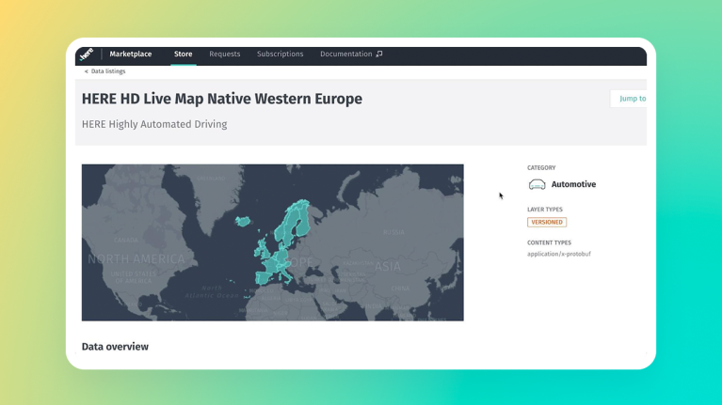The height and width of the screenshot is (405, 722).
Task: Click the LAYER TYPES label
Action: tap(545, 210)
